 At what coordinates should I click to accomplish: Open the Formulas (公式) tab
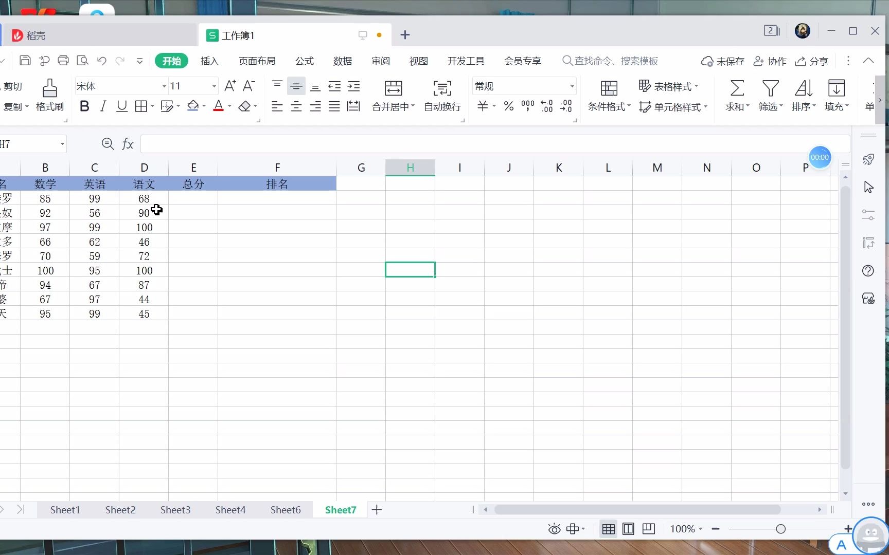click(305, 61)
